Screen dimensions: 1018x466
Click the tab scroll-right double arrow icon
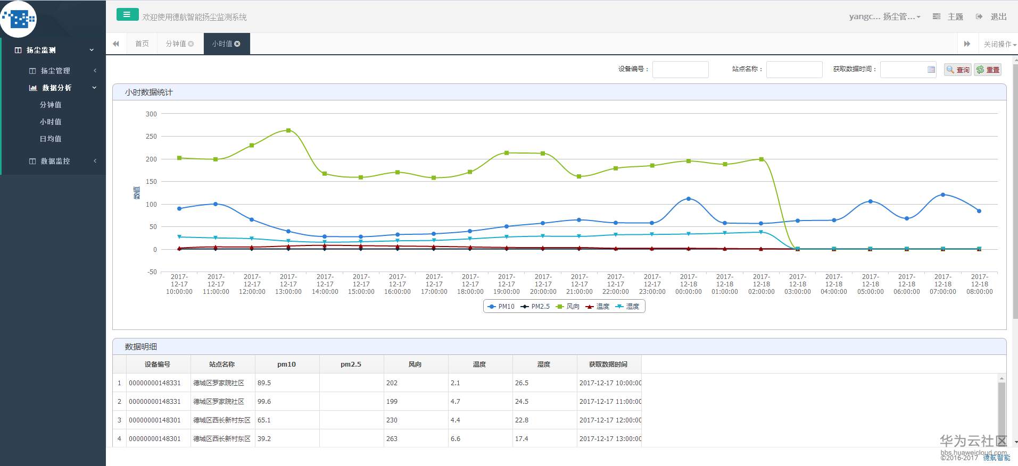click(x=967, y=44)
